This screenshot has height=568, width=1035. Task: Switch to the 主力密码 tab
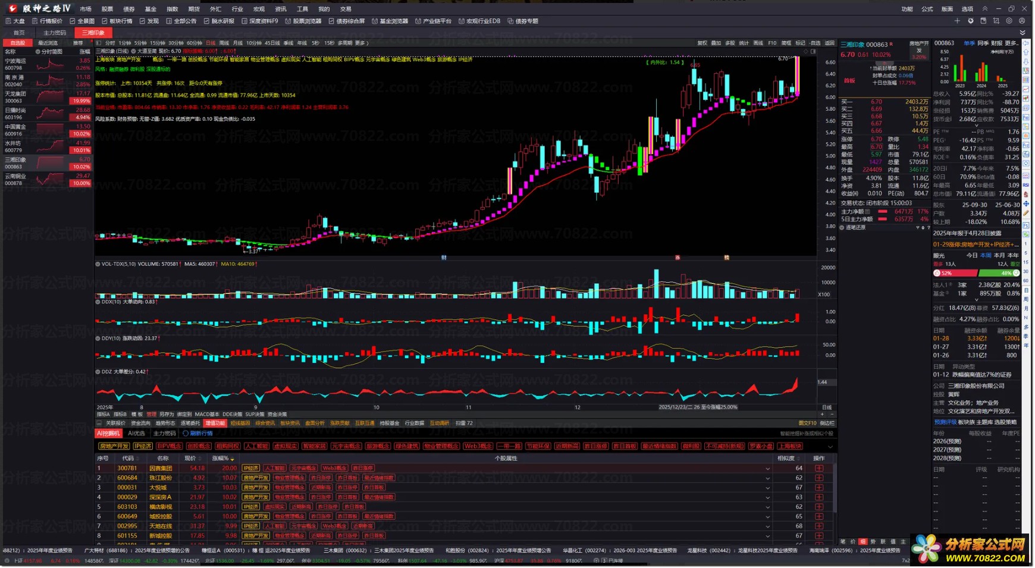tap(55, 33)
